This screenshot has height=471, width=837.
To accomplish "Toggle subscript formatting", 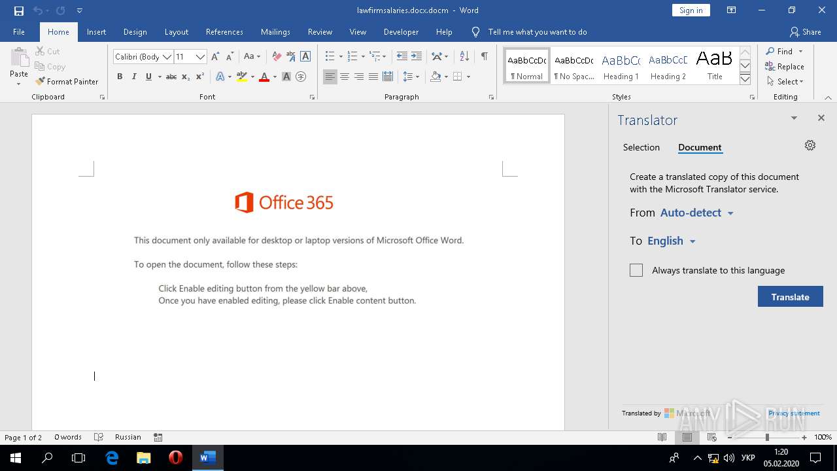I will tap(186, 77).
